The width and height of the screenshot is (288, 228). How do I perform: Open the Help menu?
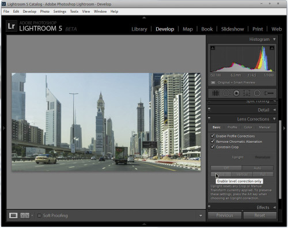coord(114,12)
